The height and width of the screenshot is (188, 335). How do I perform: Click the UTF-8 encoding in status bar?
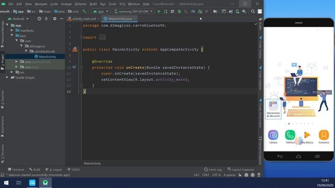click(216, 175)
